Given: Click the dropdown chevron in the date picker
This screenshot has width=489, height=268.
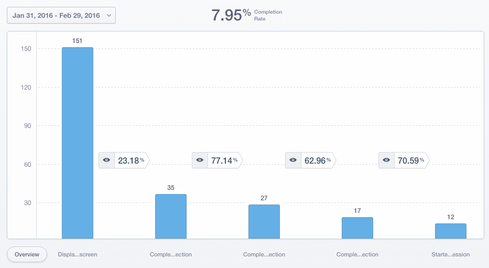Looking at the screenshot, I should click(109, 15).
